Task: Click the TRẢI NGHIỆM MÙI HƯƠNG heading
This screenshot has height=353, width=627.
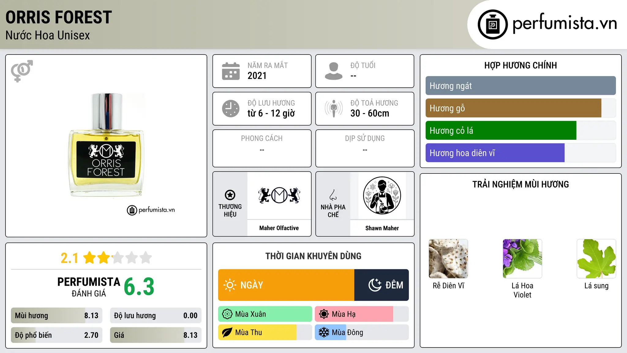Action: (520, 184)
